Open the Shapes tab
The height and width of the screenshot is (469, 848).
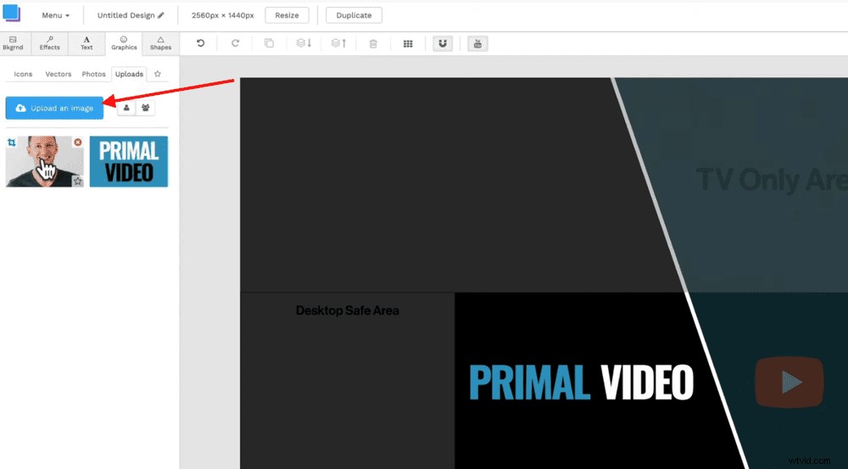click(160, 43)
